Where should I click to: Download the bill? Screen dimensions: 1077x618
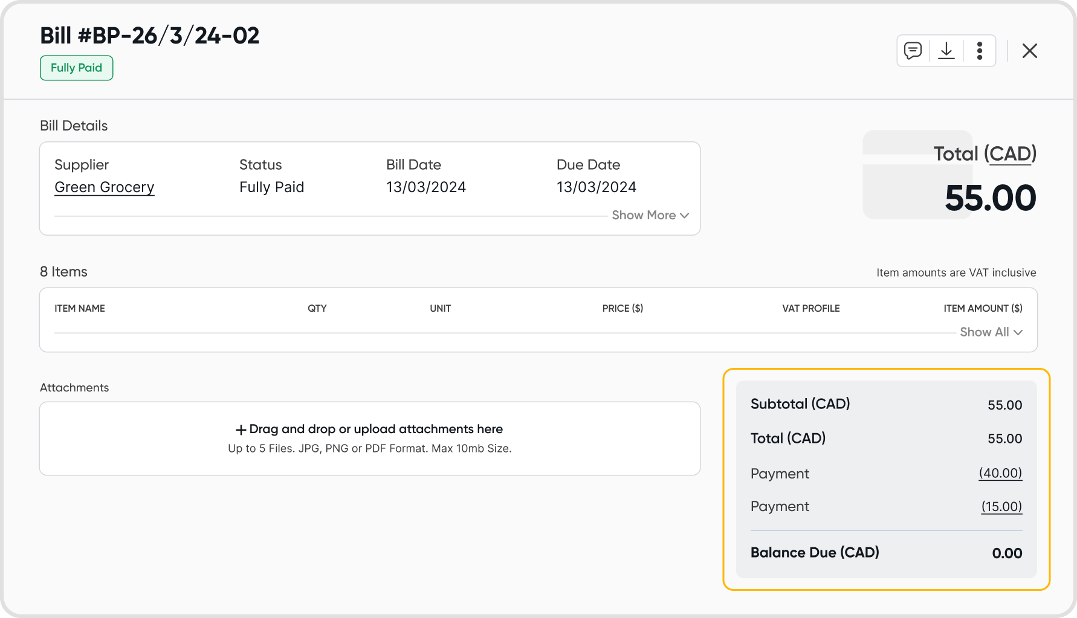[x=946, y=51]
